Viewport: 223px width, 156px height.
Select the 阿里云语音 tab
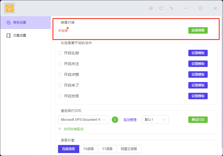click(129, 149)
